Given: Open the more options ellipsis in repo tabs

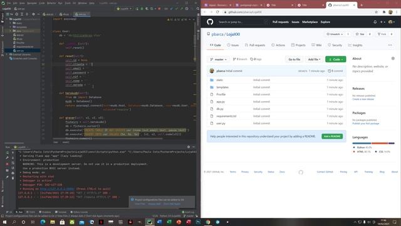Looking at the screenshot, I should coord(390,45).
